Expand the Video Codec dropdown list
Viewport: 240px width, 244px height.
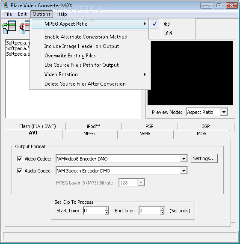pos(184,159)
